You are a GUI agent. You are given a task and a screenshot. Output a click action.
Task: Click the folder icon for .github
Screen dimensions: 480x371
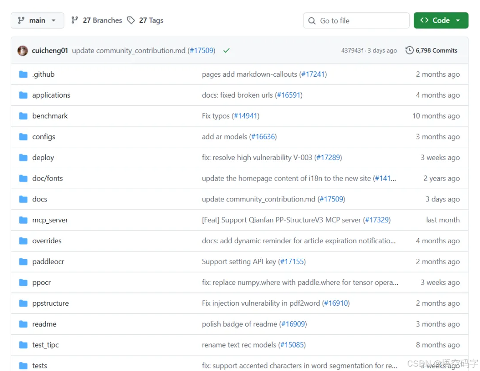click(x=23, y=74)
